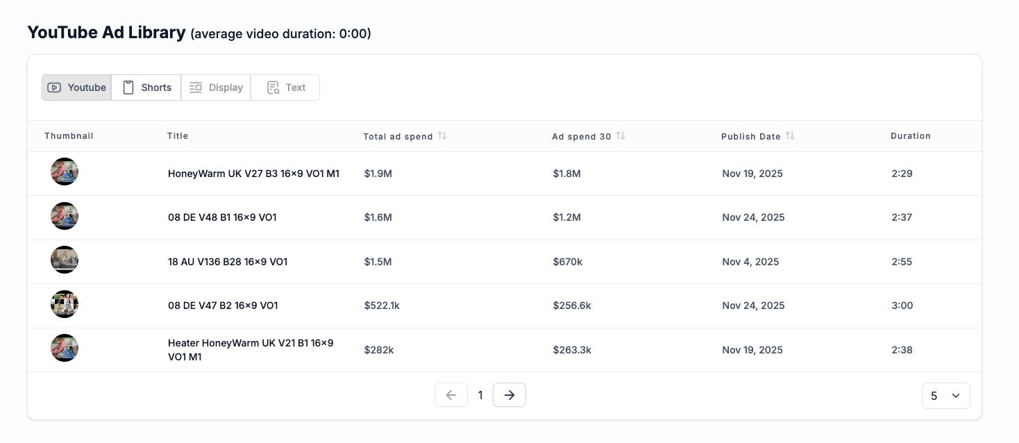The image size is (1019, 443).
Task: Switch to the Text ads tab
Action: click(285, 87)
